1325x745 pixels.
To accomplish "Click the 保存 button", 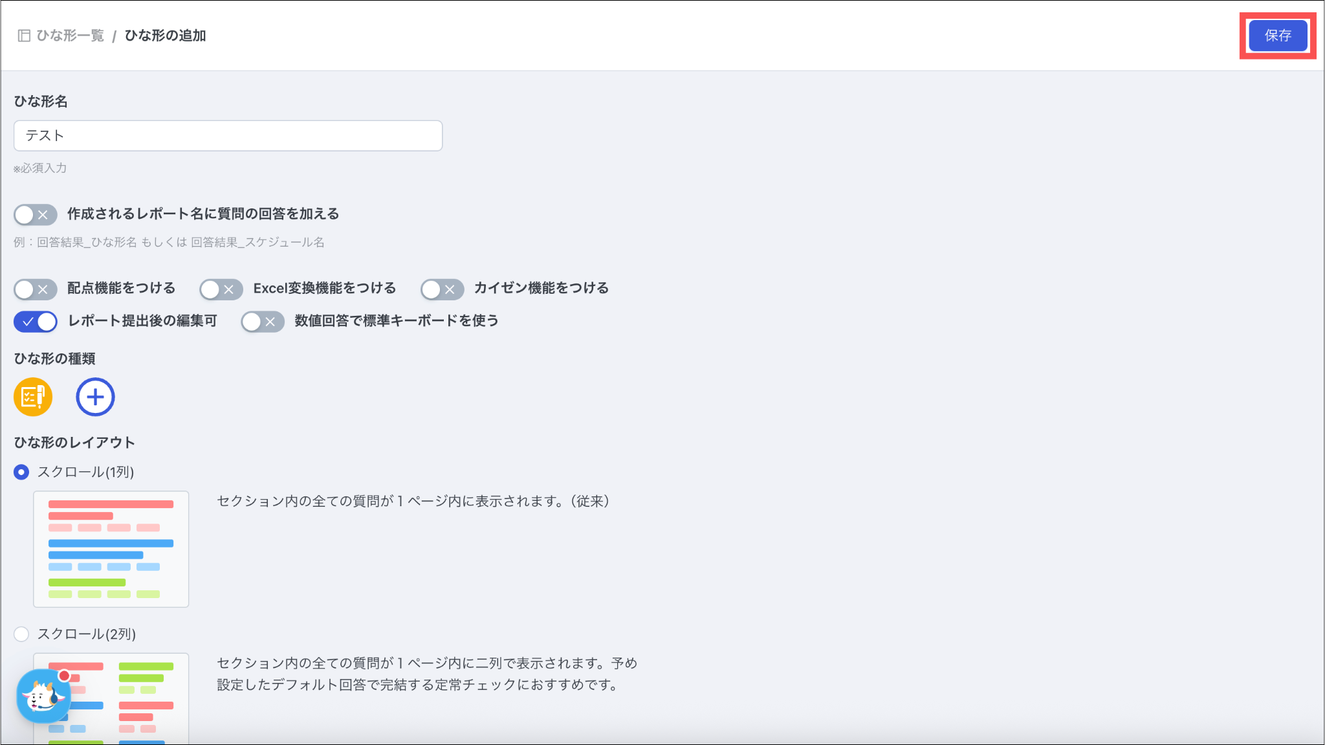I will point(1278,36).
